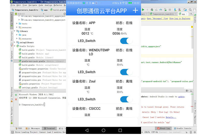Open the CRLF line separator selector
The image size is (207, 140).
coord(147,132)
